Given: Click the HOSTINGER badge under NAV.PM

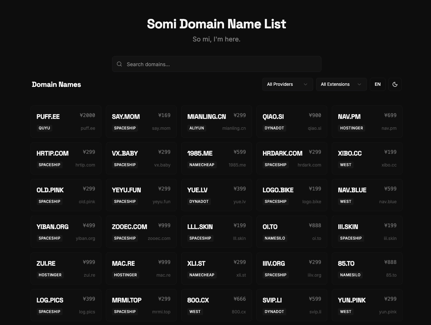Looking at the screenshot, I should tap(351, 128).
